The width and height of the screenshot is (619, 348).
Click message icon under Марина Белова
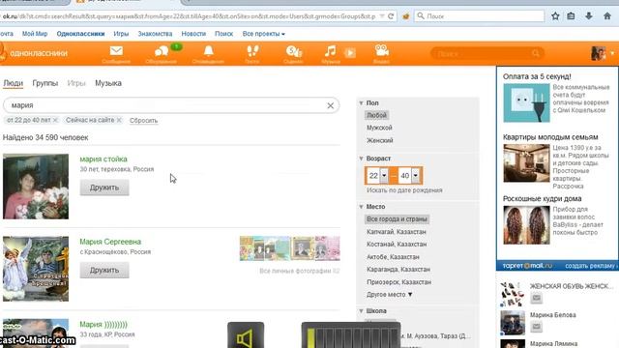pos(536,327)
